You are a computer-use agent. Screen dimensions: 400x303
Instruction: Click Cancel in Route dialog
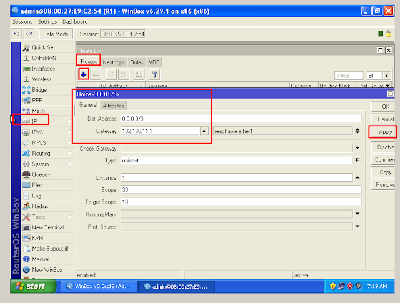pos(383,119)
